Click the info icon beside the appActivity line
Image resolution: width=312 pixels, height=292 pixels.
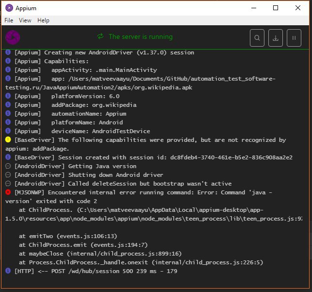click(x=8, y=69)
